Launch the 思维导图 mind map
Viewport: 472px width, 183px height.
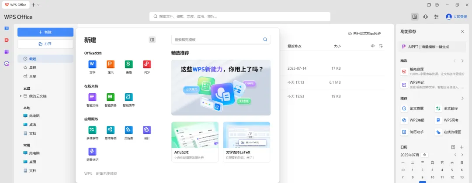tap(111, 133)
